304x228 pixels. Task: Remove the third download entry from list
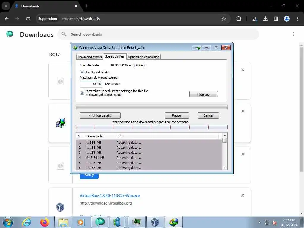tap(243, 154)
